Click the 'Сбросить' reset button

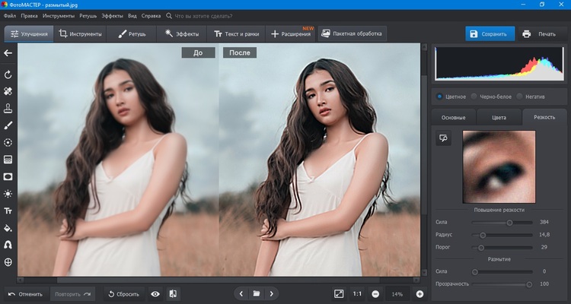(121, 293)
